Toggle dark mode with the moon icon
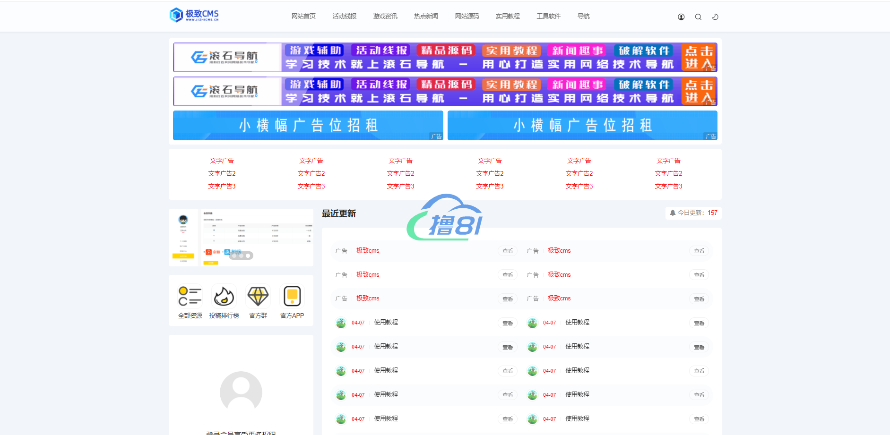 click(715, 17)
